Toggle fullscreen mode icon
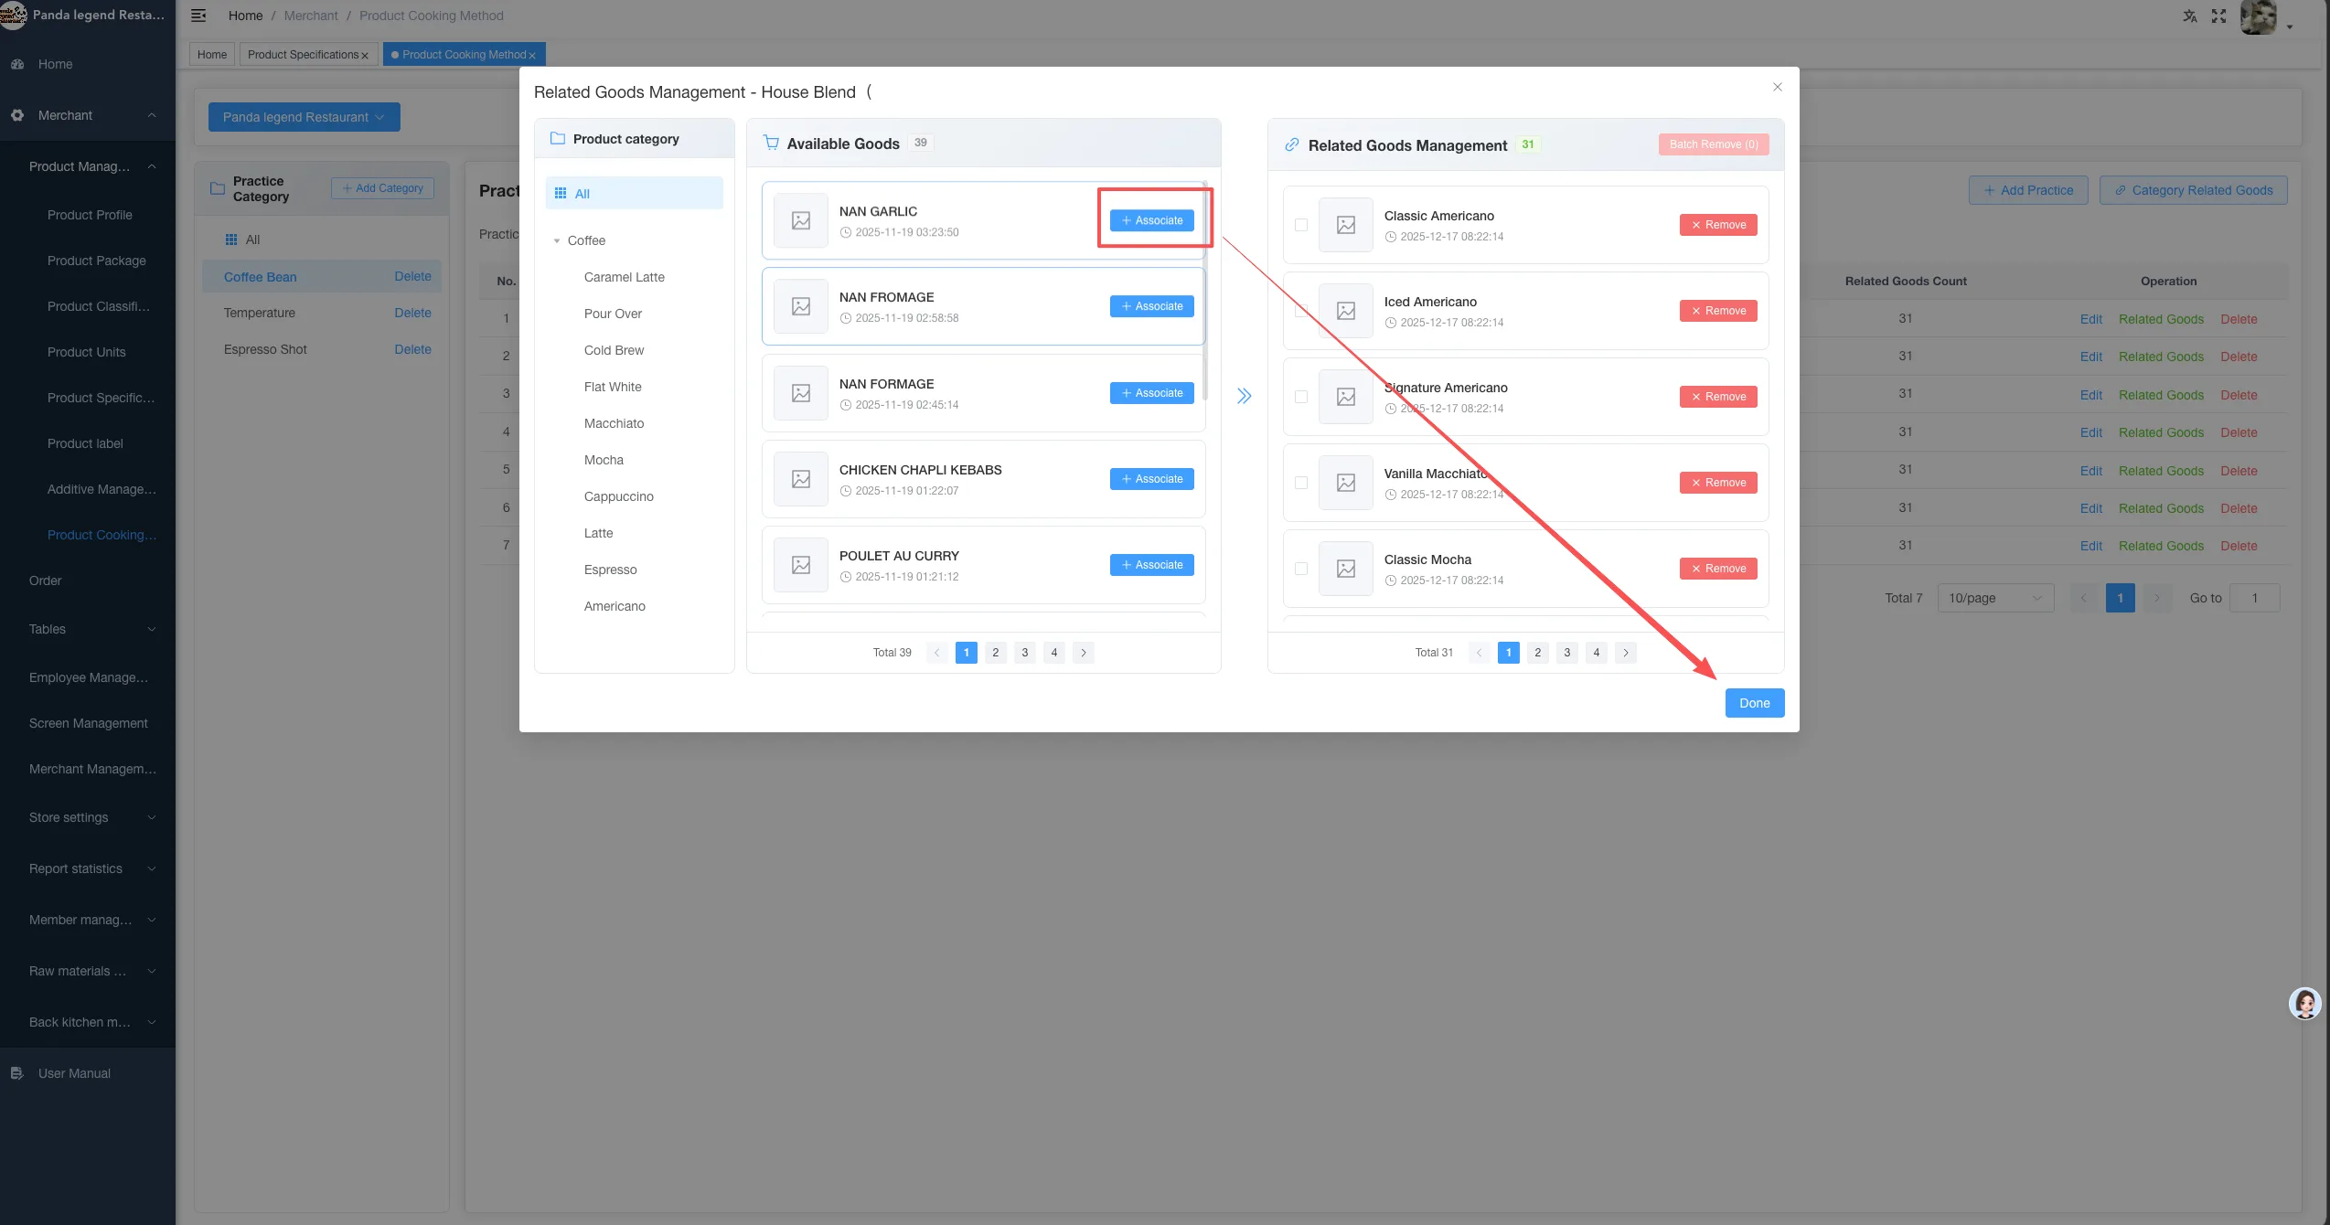The height and width of the screenshot is (1225, 2330). click(x=2218, y=16)
